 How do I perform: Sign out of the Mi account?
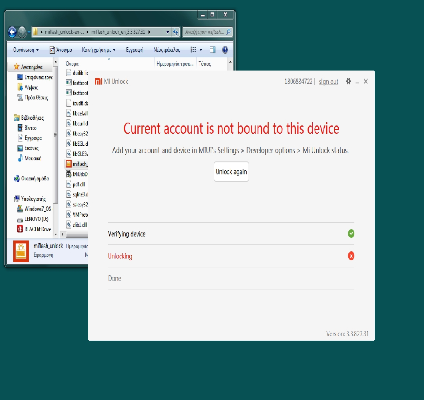click(329, 81)
